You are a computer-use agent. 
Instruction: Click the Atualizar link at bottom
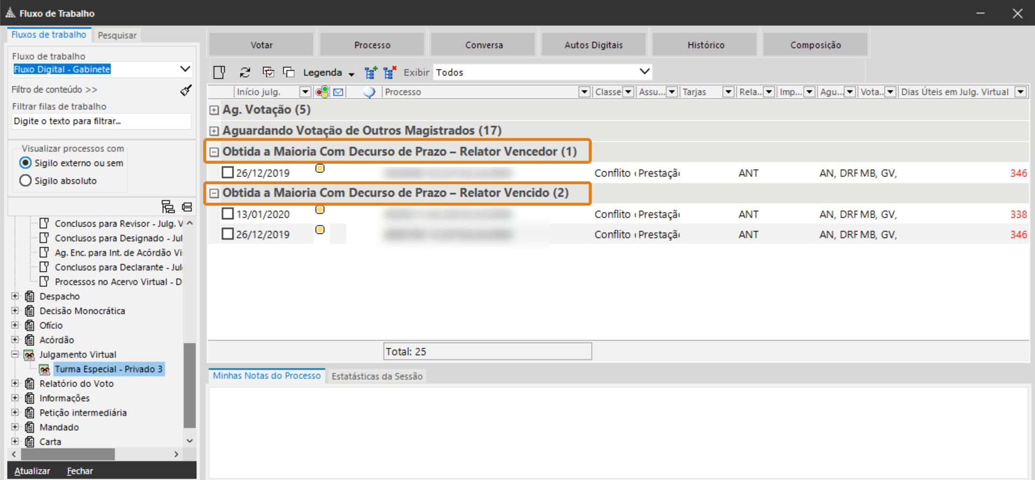coord(32,471)
